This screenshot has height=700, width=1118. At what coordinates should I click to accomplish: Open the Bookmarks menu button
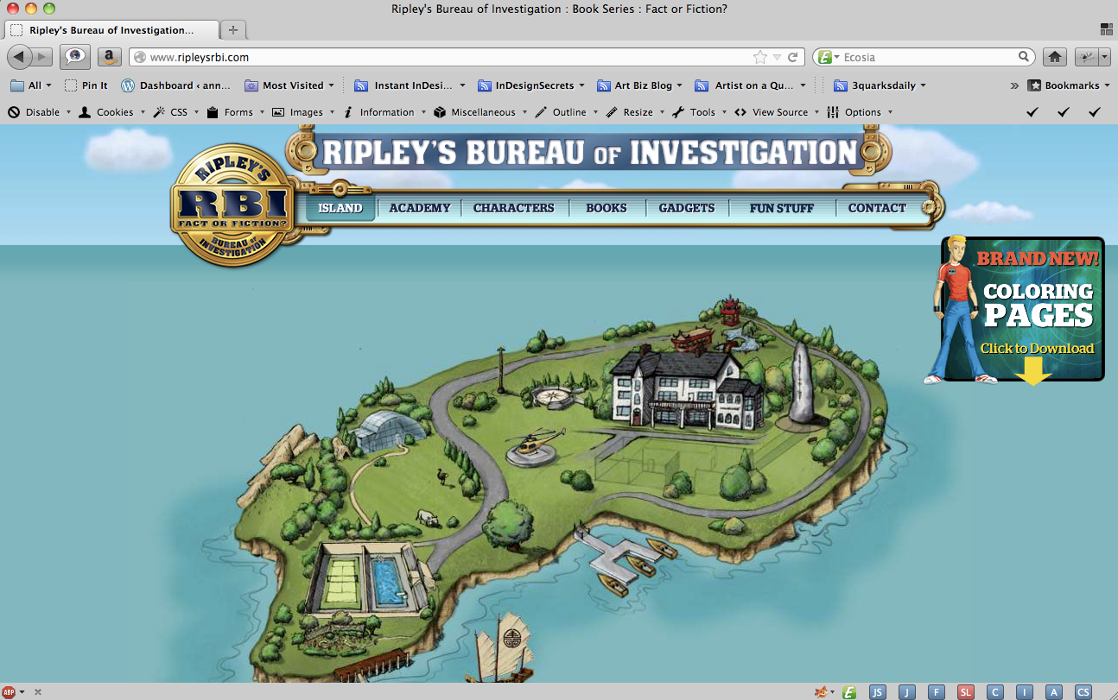(1069, 85)
